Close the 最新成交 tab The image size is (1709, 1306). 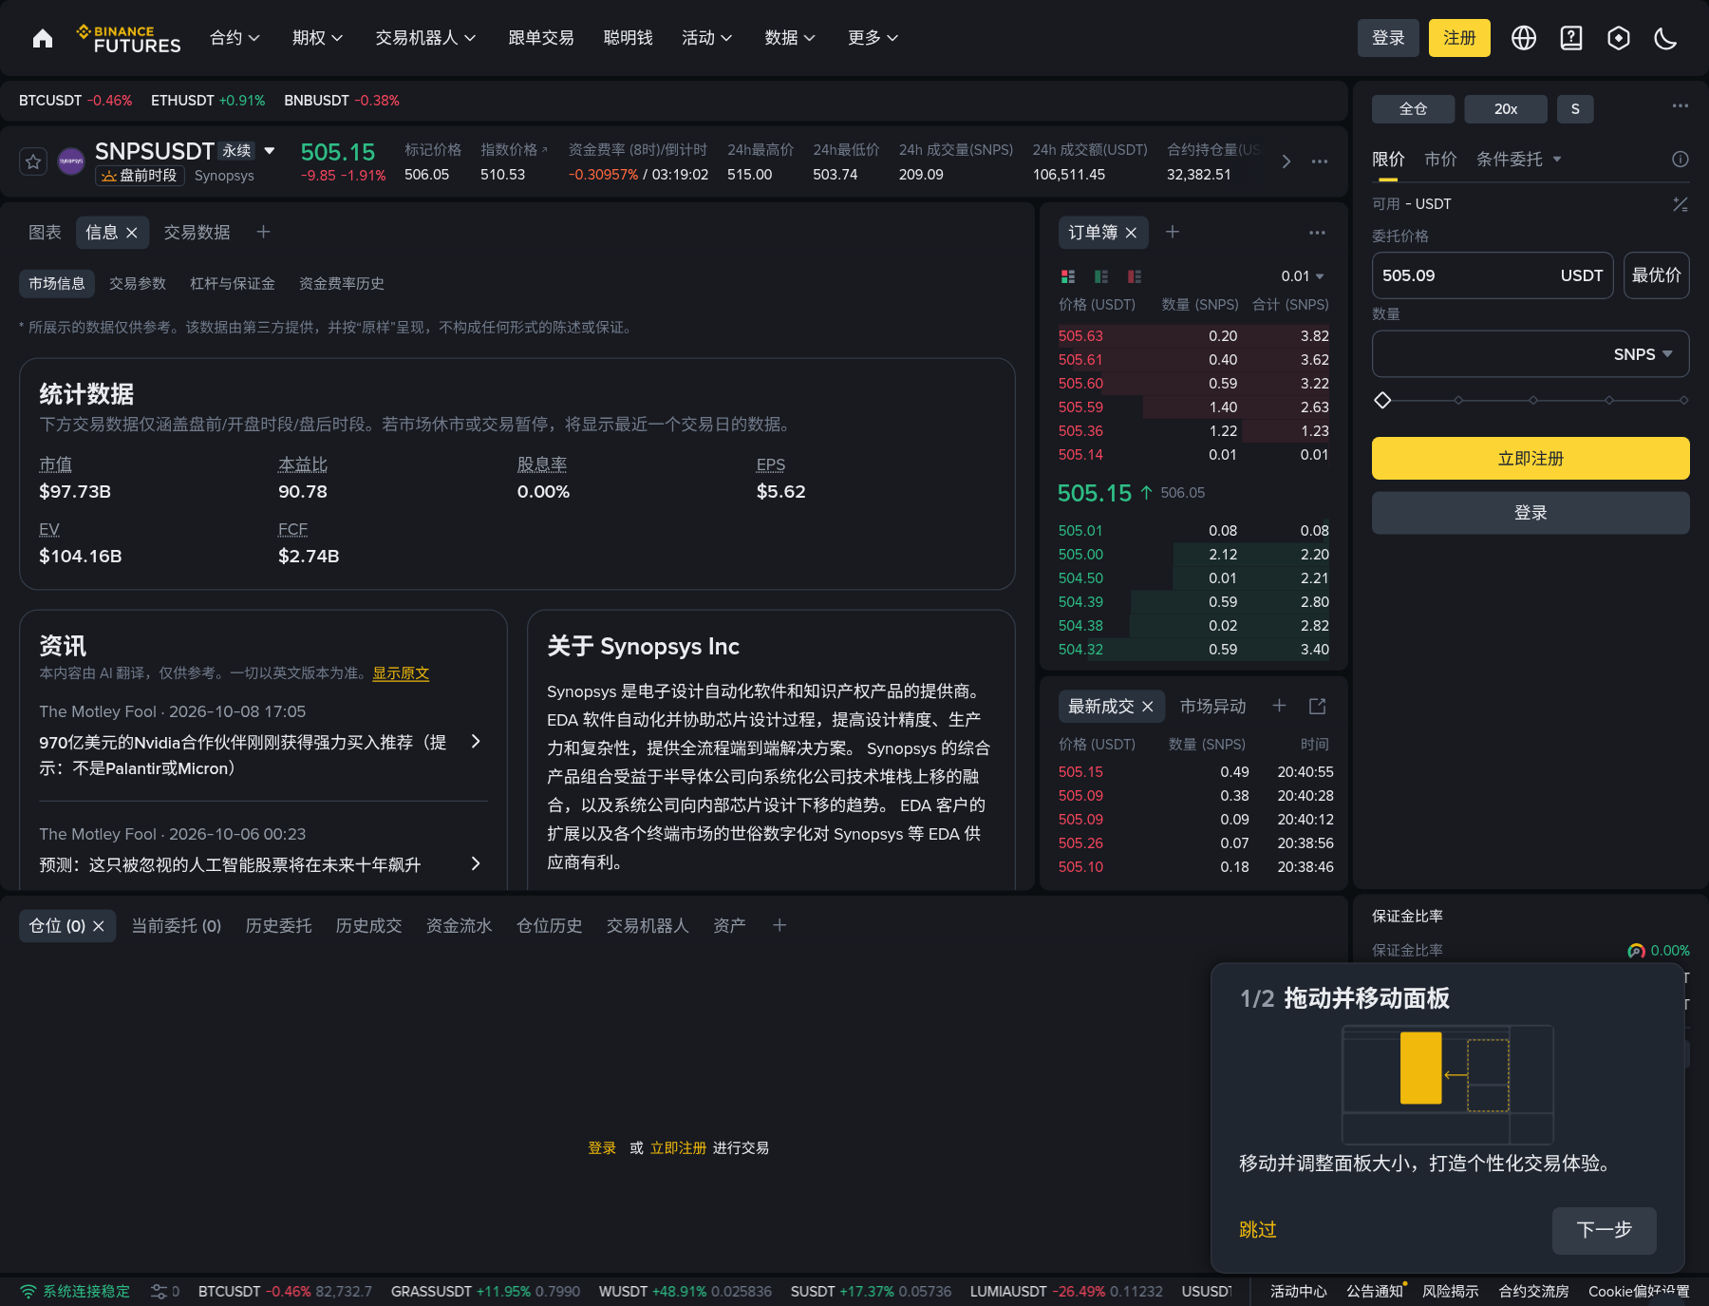(x=1148, y=707)
